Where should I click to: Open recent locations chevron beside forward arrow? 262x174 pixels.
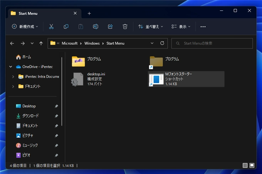point(32,44)
